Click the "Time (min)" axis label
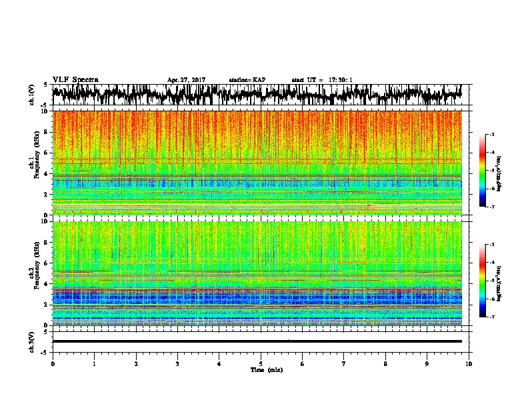 coord(267,370)
